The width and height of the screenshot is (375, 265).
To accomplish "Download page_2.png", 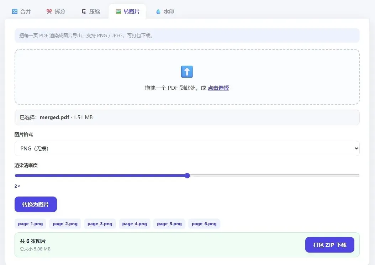I will (65, 224).
